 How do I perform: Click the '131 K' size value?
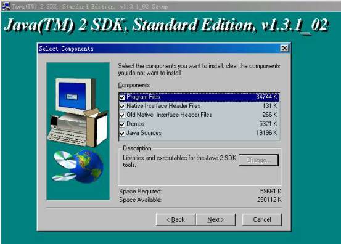tap(269, 106)
